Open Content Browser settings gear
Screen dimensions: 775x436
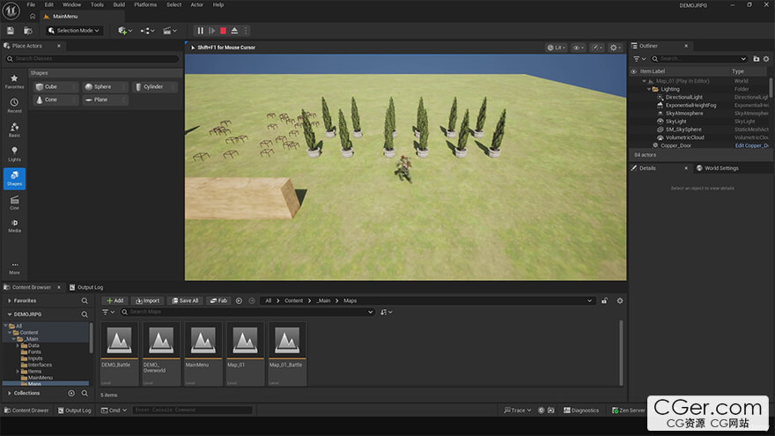click(x=619, y=300)
